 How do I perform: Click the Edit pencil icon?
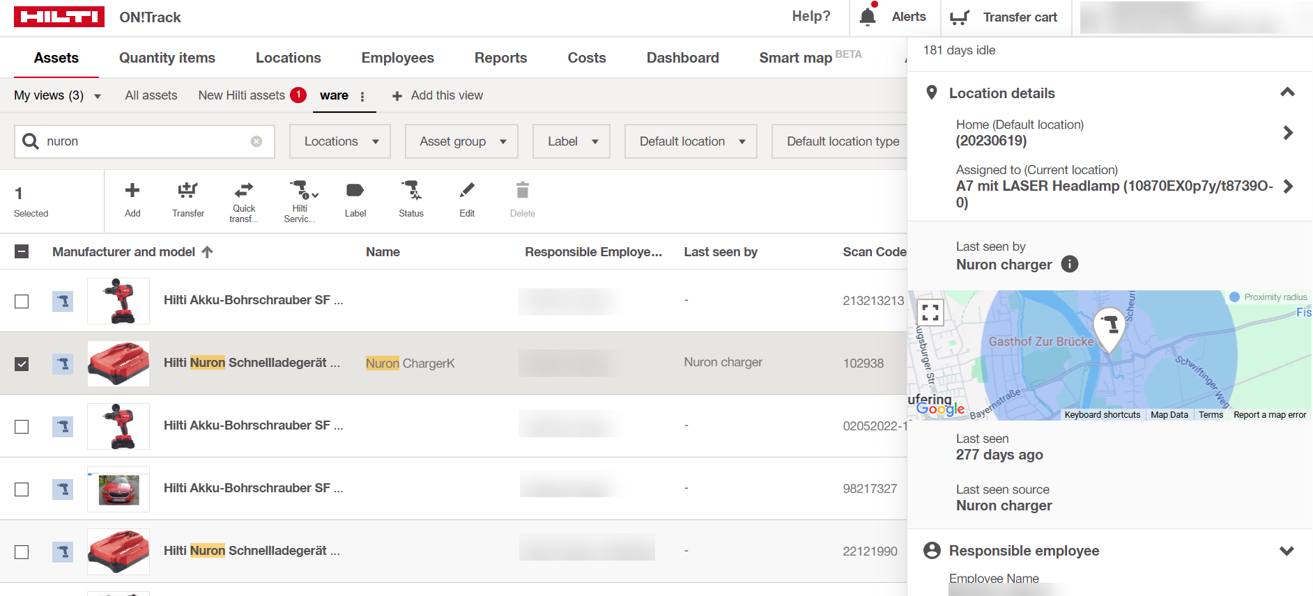467,190
